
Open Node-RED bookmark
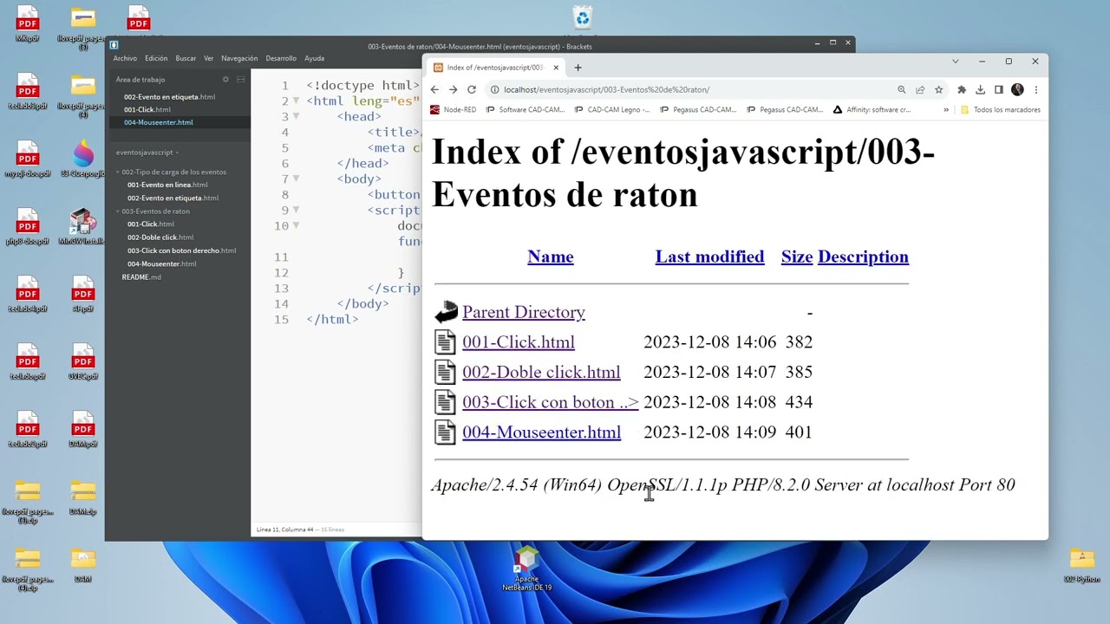pyautogui.click(x=454, y=110)
